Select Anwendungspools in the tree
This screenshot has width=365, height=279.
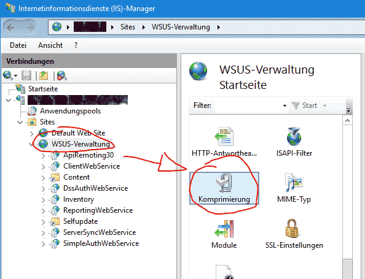point(70,111)
